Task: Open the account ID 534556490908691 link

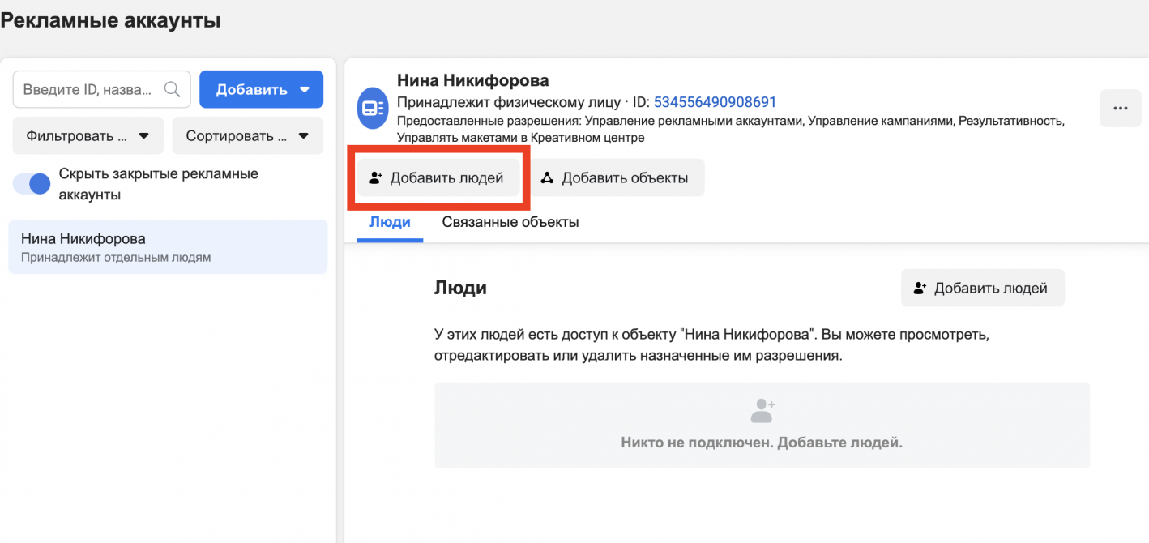Action: (x=715, y=102)
